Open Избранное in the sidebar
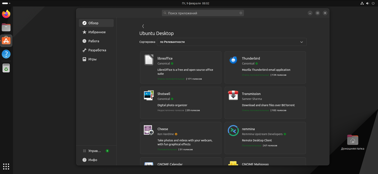 96,32
